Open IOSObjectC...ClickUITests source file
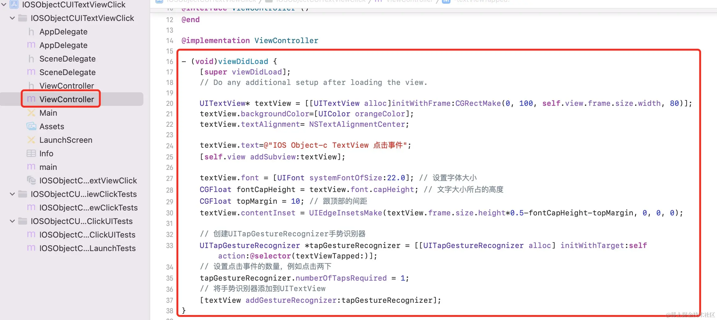The height and width of the screenshot is (320, 717). click(x=87, y=235)
